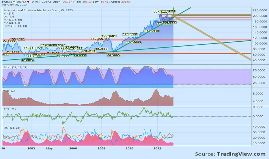
Task: Click the BATS:IBM ticker symbol in header
Action: point(9,2)
